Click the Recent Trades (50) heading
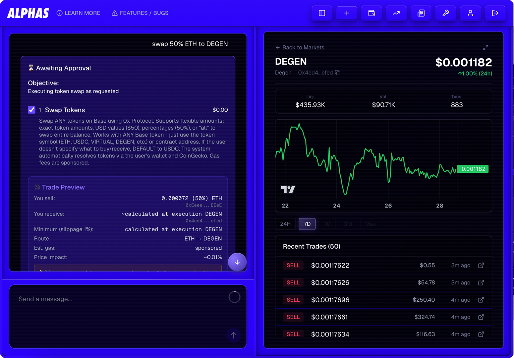514x358 pixels. click(312, 246)
